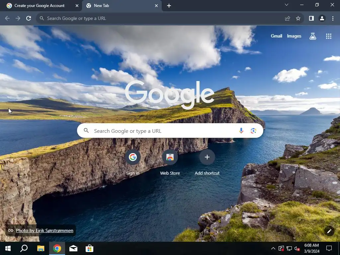This screenshot has width=340, height=255.
Task: Focus the Google search box
Action: point(170,130)
